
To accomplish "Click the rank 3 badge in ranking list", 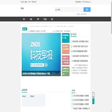I will tap(72, 104).
